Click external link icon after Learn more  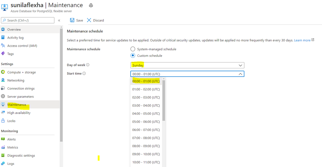pos(313,40)
